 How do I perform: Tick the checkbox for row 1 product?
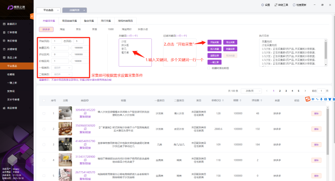44,114
